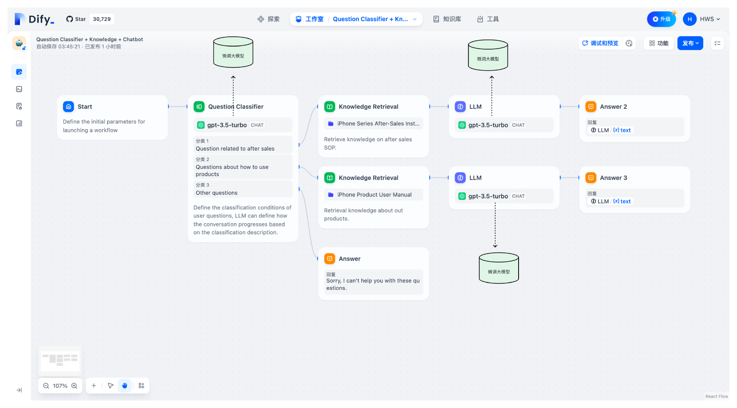This screenshot has width=737, height=408.
Task: Open the logs icon in left sidebar
Action: (x=19, y=106)
